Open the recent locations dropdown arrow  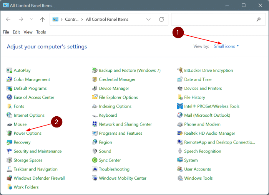tap(31, 19)
